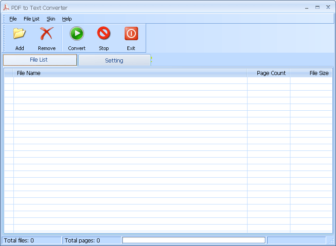Click the 'Total pages: 0' status text
Screen dimensions: 336x246
click(82, 241)
